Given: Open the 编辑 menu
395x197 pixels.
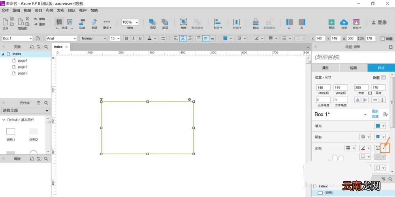Looking at the screenshot, I should pos(16,10).
